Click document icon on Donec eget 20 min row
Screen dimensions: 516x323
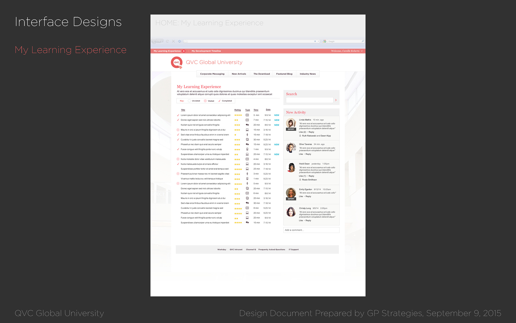(247, 188)
